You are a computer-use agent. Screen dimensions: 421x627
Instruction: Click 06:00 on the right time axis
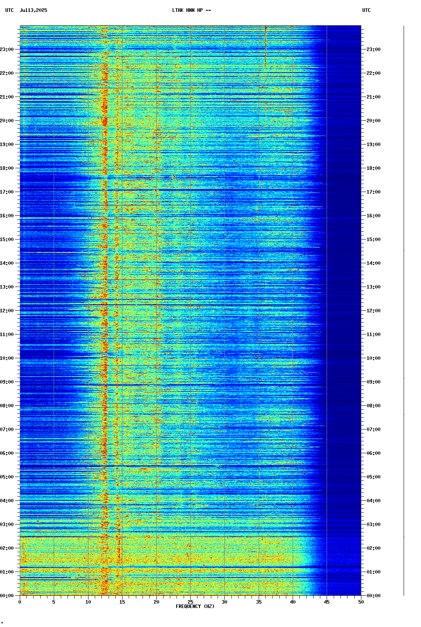coord(374,453)
